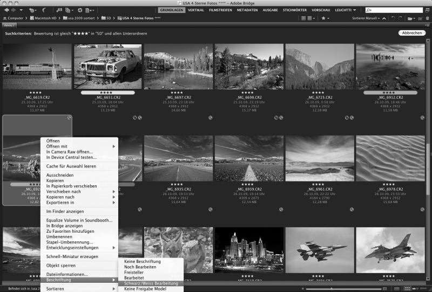Screen dimensions: 432x292
Task: Click the compact mode window icon
Action: point(427,10)
